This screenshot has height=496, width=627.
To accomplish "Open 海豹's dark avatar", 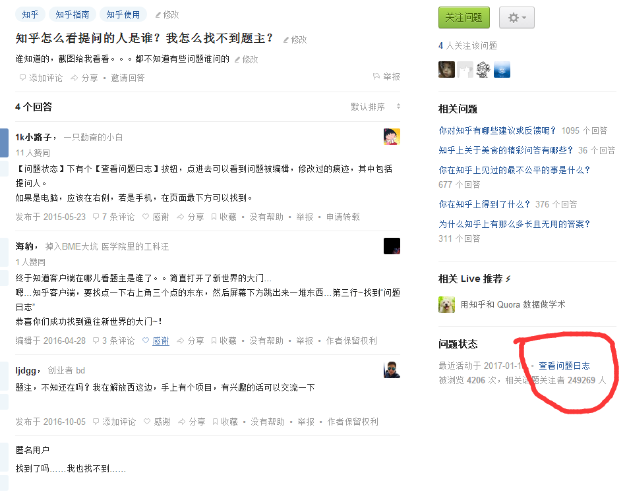I will tap(392, 246).
